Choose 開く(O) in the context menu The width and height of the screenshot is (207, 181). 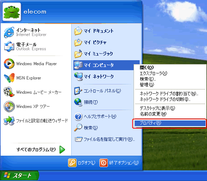(x=147, y=68)
